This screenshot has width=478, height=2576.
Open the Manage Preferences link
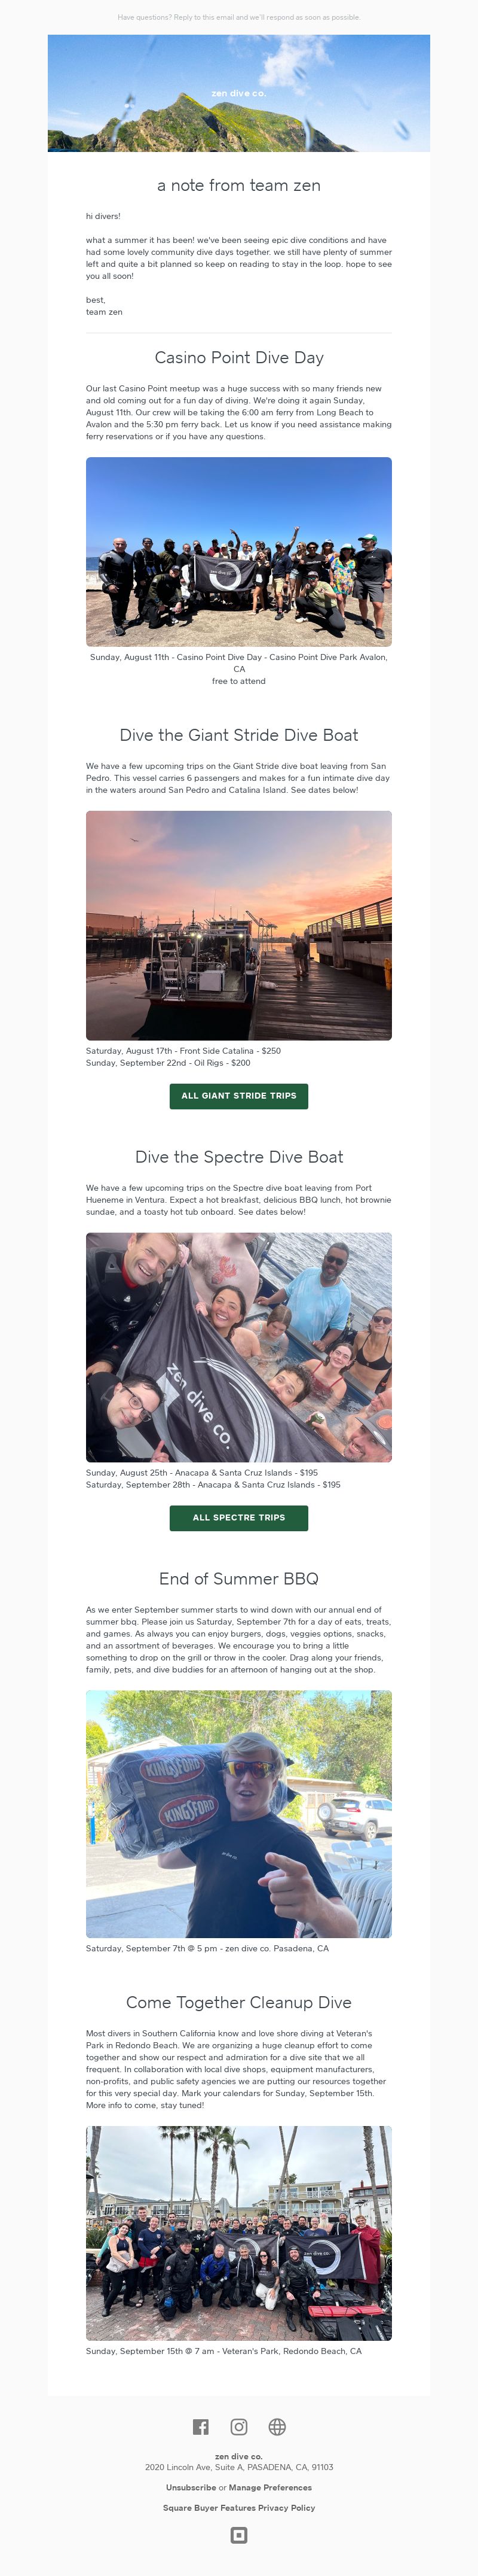tap(269, 2487)
